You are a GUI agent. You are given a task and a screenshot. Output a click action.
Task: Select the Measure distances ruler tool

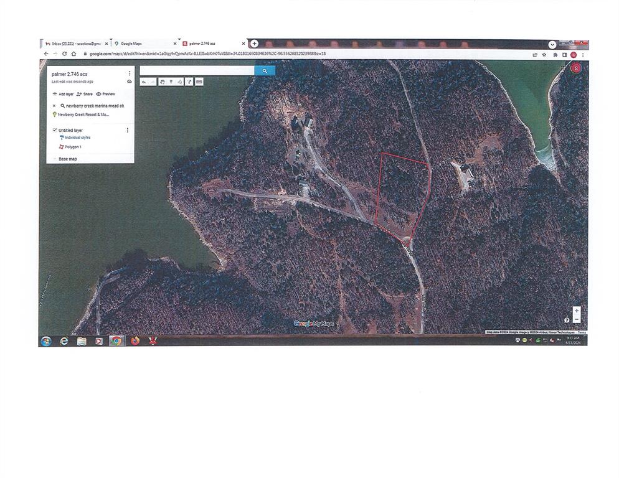tap(199, 82)
